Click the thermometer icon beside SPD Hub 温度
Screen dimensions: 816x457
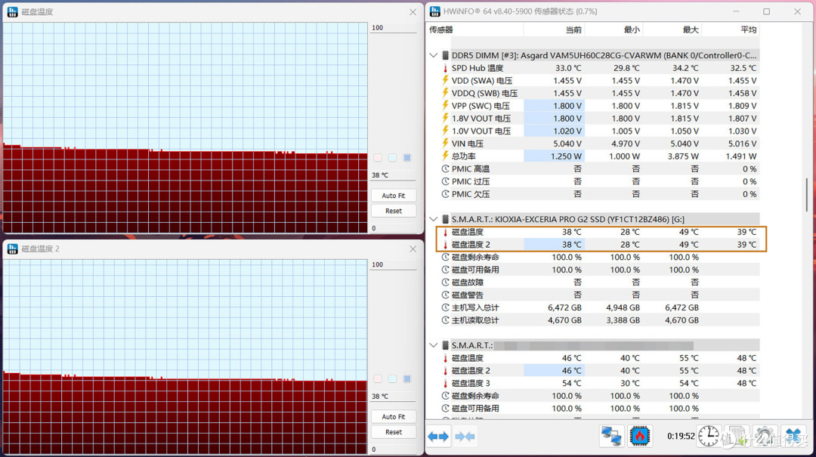point(446,68)
